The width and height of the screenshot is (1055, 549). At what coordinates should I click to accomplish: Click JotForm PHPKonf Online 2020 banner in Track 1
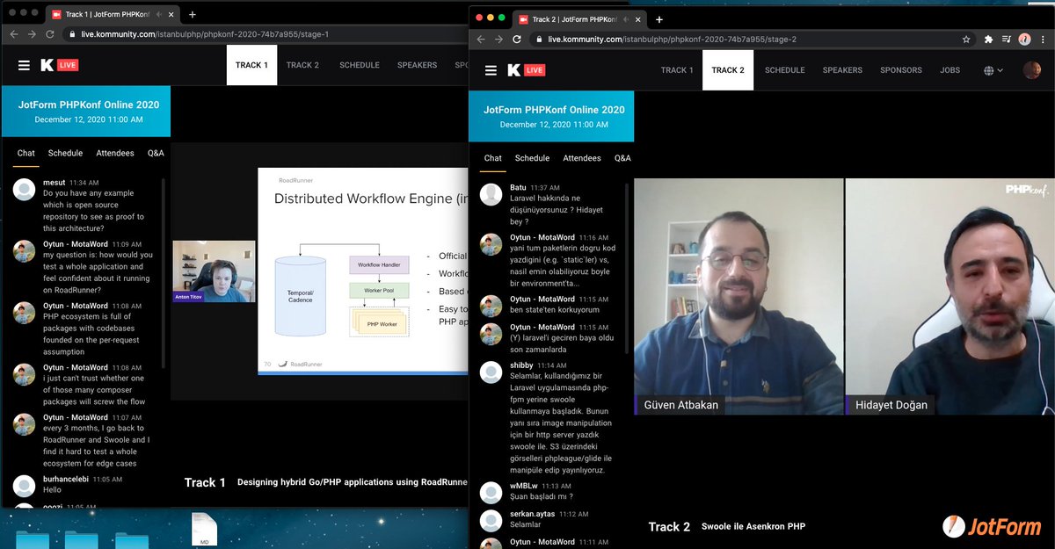click(88, 111)
